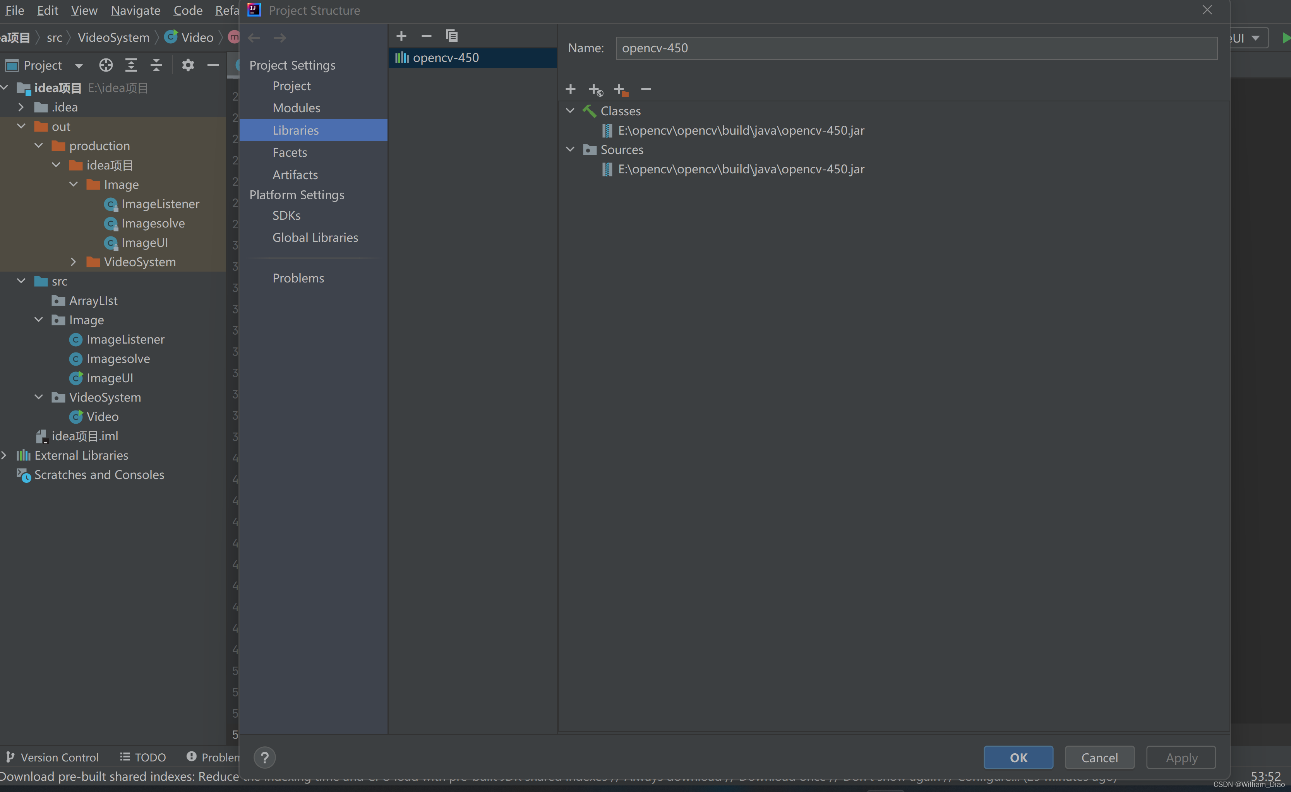
Task: Click the Collapse All icon in Project panel
Action: pos(156,65)
